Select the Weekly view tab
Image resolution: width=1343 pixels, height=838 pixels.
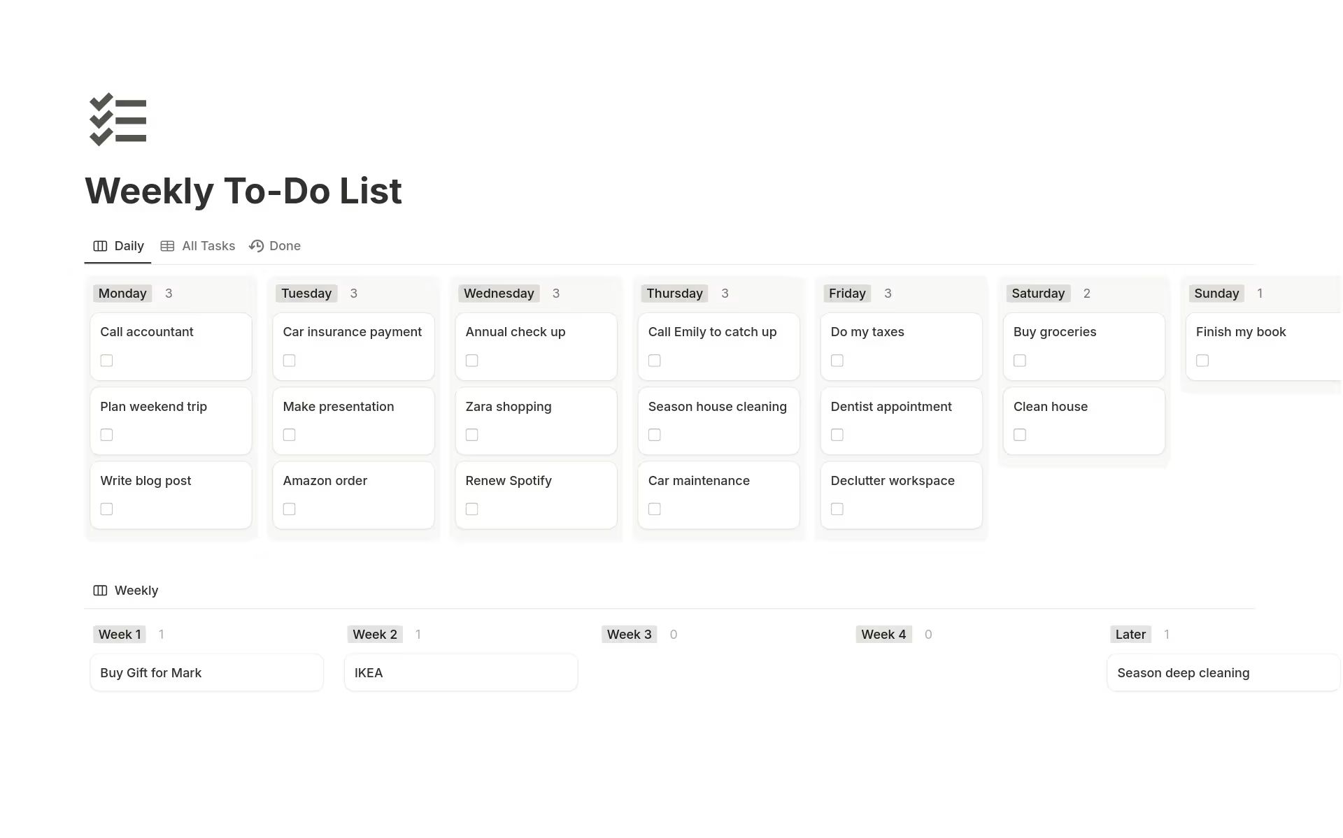point(136,591)
